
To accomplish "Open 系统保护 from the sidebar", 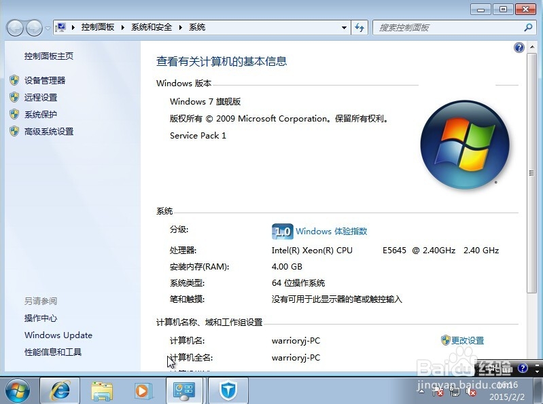I will click(x=41, y=115).
